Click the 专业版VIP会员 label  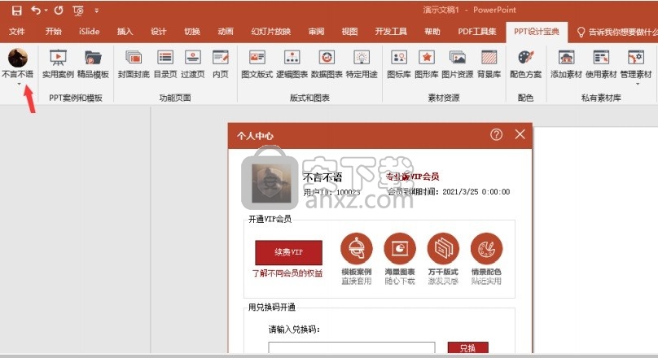tap(412, 177)
